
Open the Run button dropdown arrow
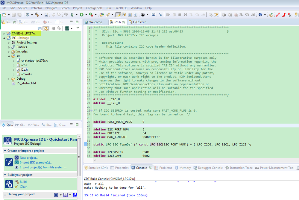click(x=86, y=15)
